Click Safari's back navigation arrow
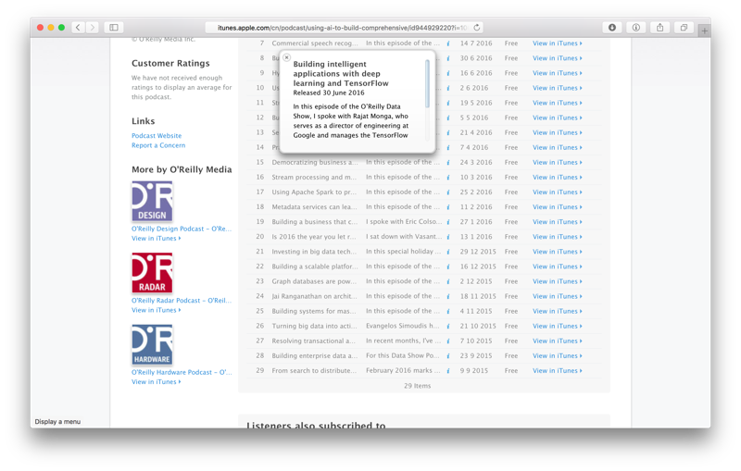This screenshot has width=741, height=471. point(78,28)
